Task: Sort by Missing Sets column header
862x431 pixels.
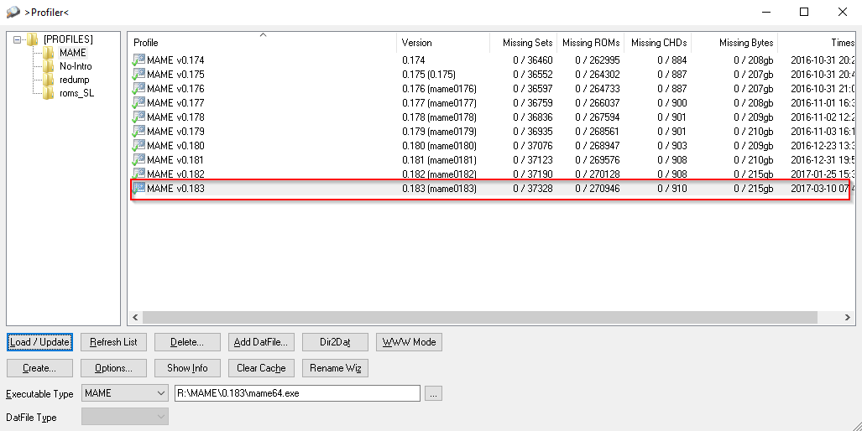Action: click(524, 42)
